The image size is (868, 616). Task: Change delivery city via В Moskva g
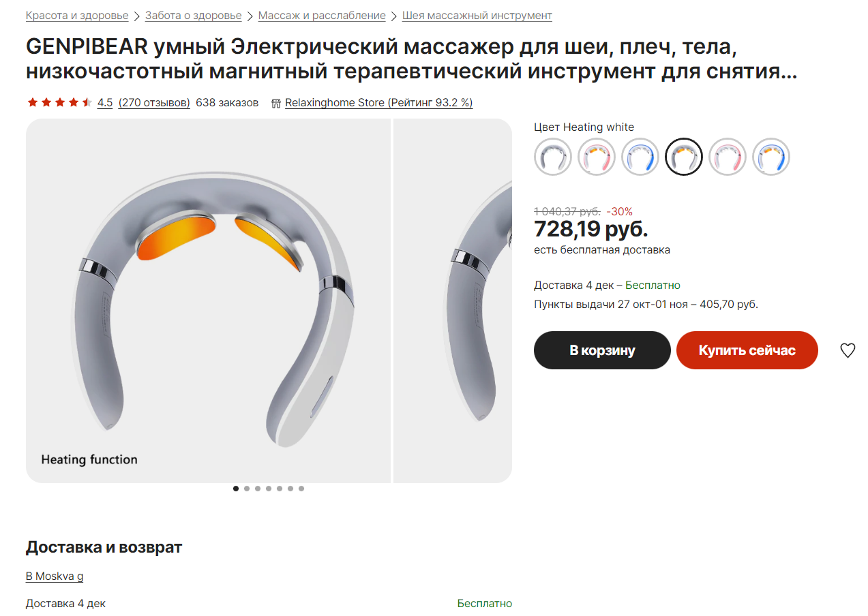tap(55, 576)
